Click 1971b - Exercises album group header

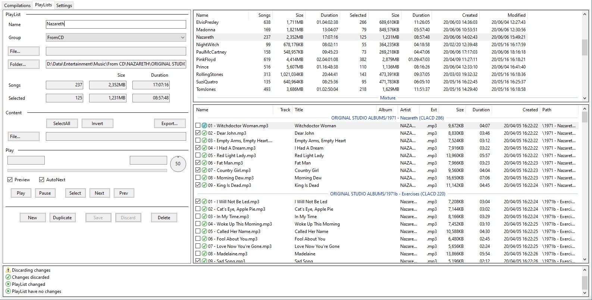pos(388,194)
